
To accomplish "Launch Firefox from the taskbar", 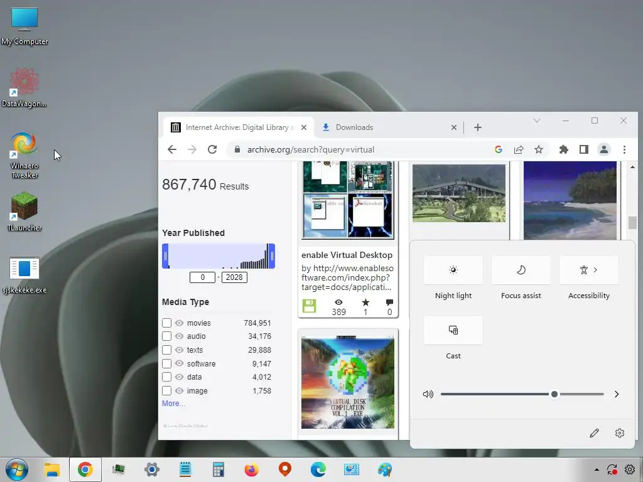I will click(251, 469).
